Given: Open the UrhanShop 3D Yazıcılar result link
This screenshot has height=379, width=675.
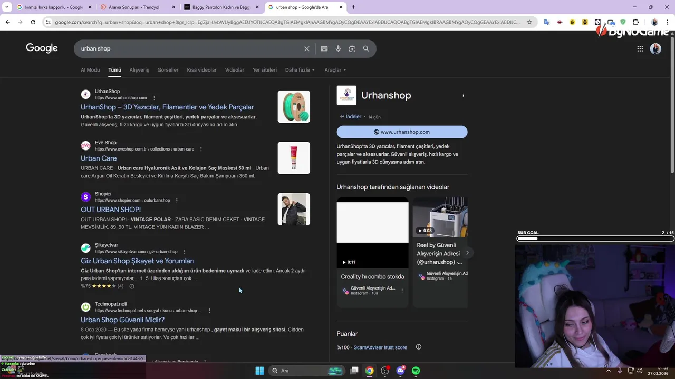Looking at the screenshot, I should pos(167,107).
